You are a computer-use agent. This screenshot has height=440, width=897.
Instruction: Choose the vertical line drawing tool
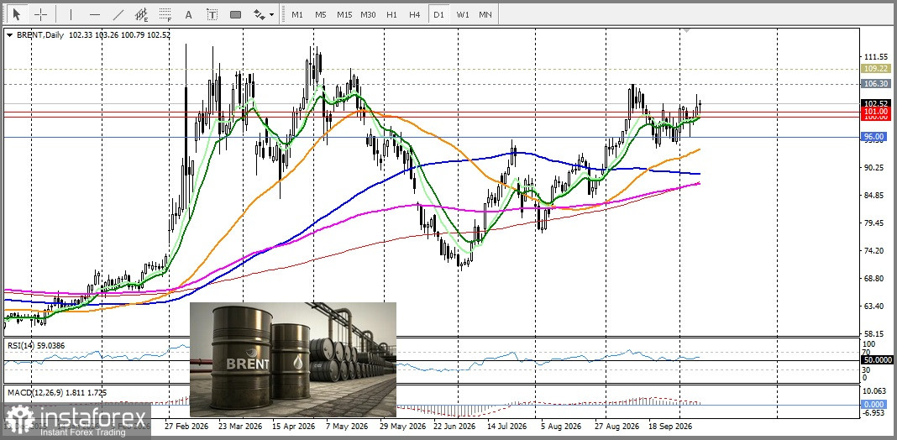click(71, 13)
